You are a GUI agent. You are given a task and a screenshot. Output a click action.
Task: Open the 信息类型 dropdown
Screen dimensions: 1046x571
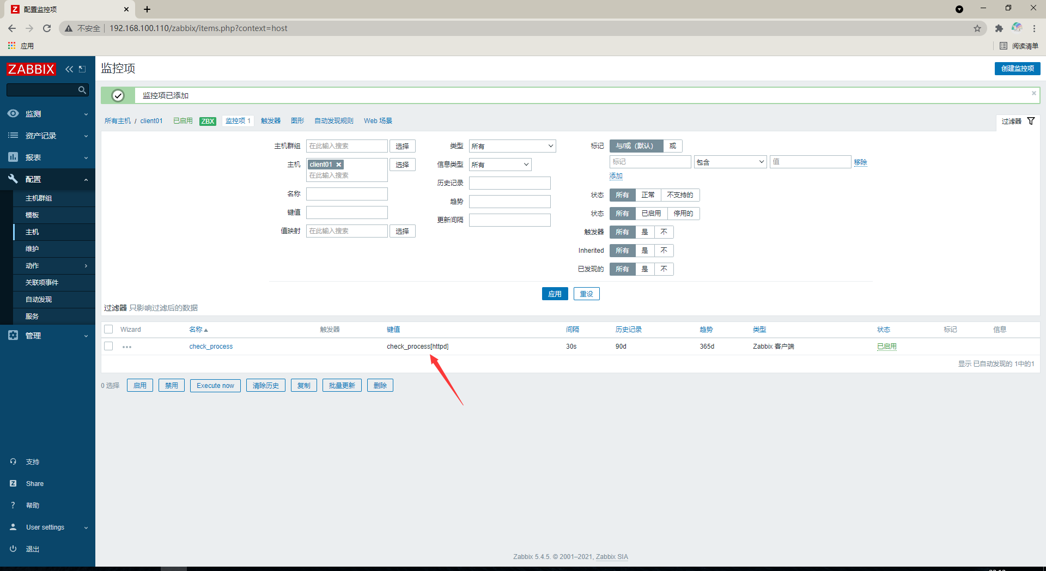(x=500, y=165)
